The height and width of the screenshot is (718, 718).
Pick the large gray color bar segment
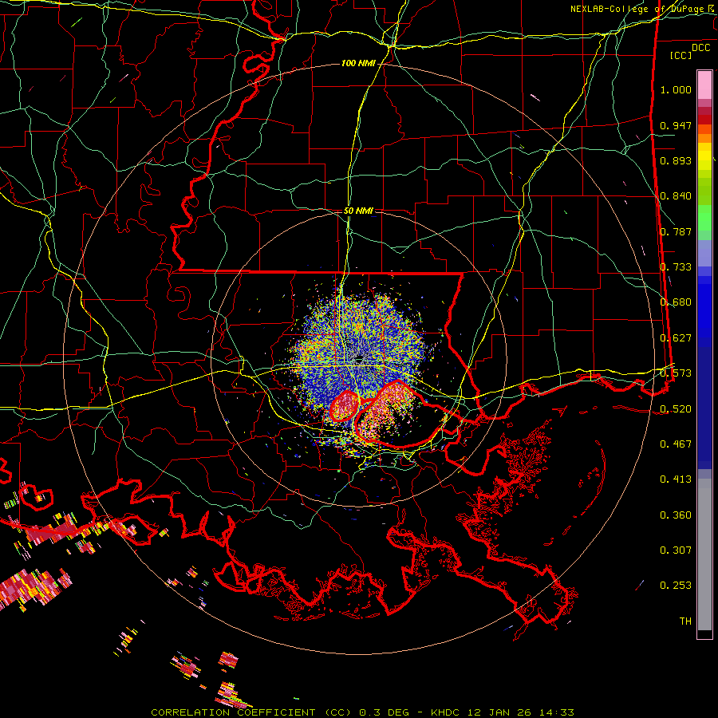[x=704, y=554]
